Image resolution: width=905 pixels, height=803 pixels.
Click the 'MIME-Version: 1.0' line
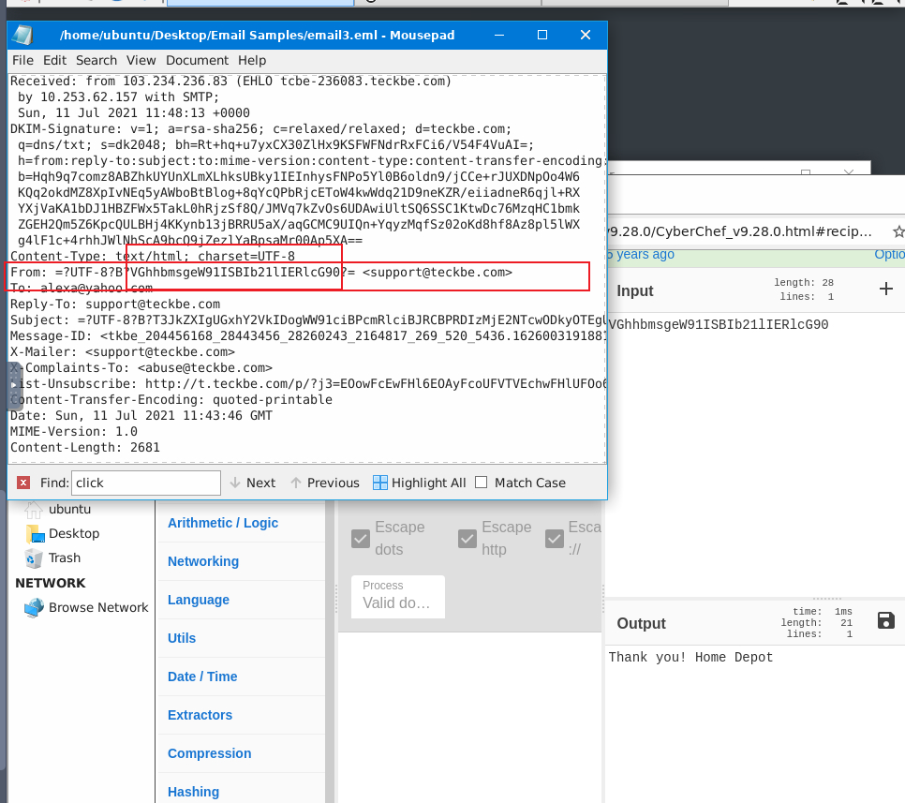pos(74,431)
